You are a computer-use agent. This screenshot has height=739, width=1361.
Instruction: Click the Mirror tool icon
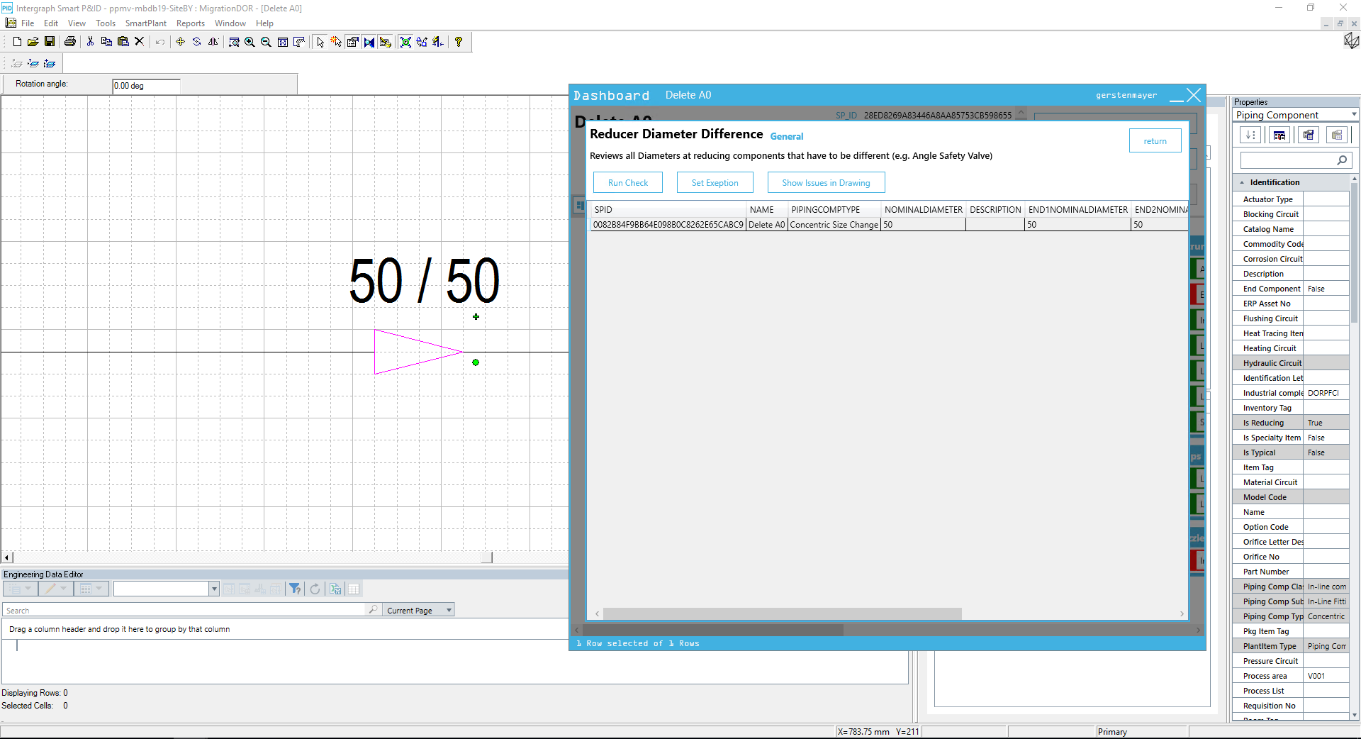tap(213, 42)
